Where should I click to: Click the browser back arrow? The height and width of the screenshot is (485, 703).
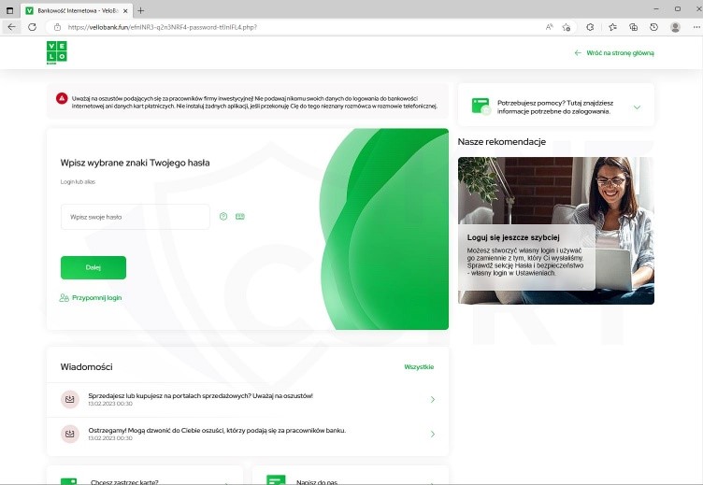pyautogui.click(x=11, y=27)
